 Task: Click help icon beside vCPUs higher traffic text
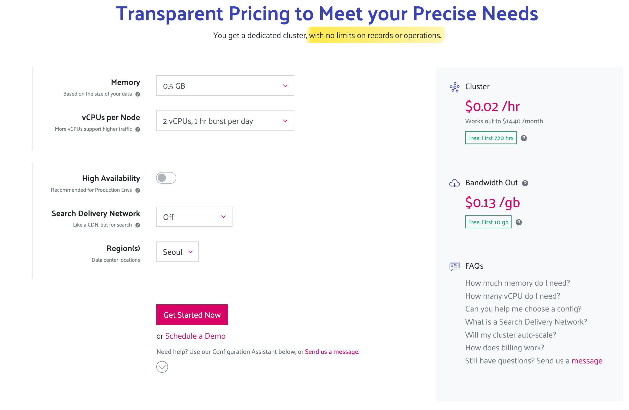138,129
